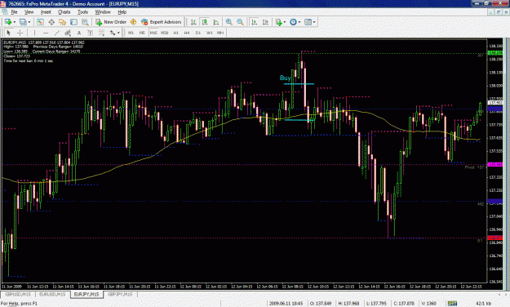This screenshot has width=510, height=307.
Task: Click the Expert Advisors button
Action: pyautogui.click(x=162, y=22)
